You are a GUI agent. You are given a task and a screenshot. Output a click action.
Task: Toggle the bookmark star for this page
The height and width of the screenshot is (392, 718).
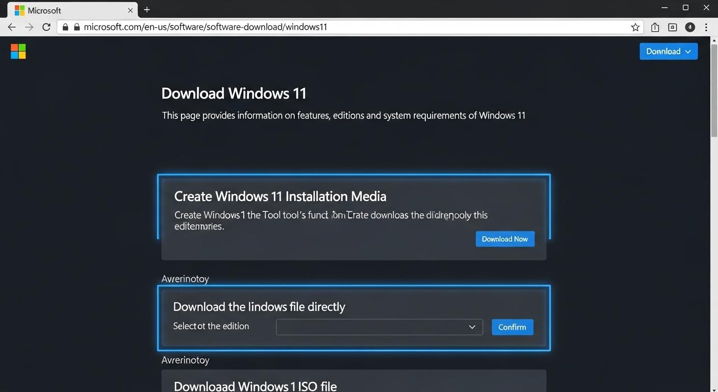coord(635,27)
